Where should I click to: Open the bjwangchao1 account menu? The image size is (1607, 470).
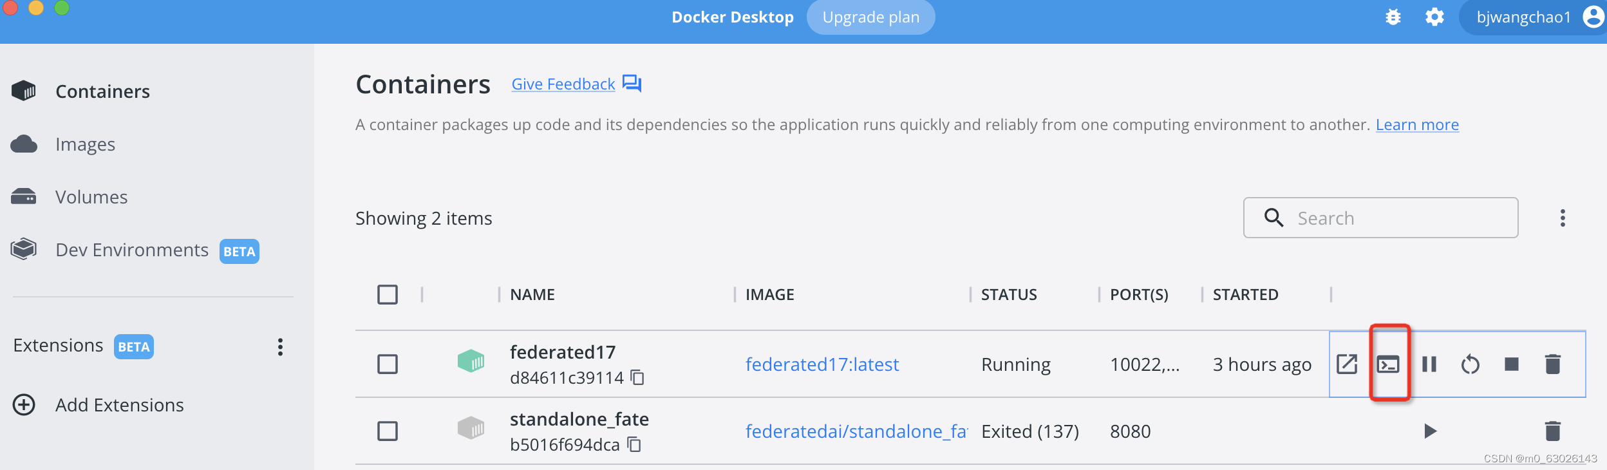coord(1532,17)
